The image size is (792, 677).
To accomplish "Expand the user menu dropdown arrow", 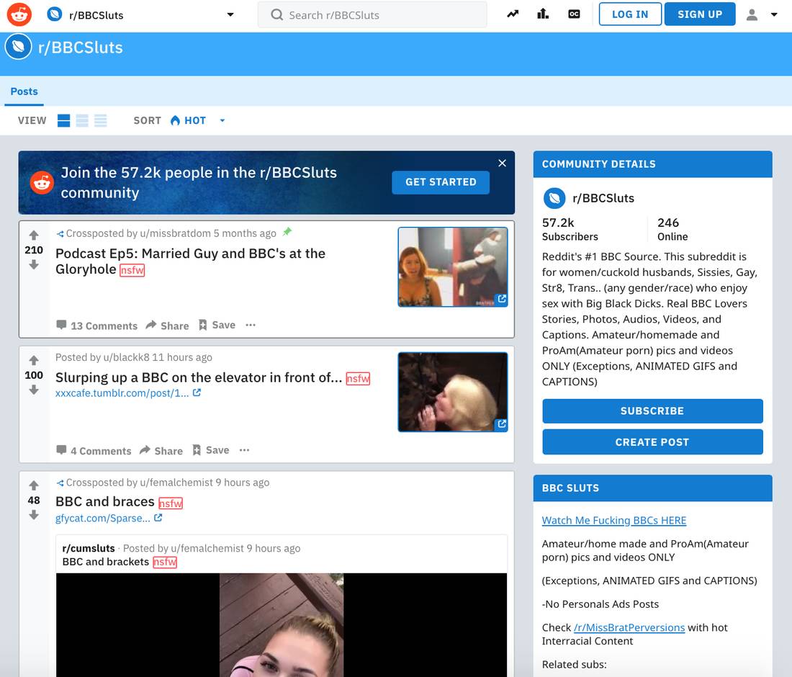I will point(774,14).
